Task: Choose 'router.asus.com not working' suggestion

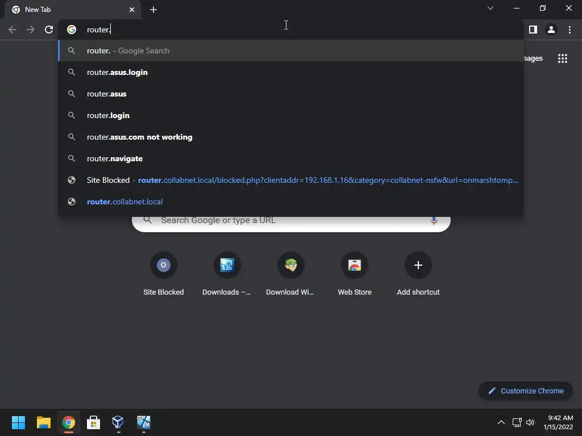Action: (291, 137)
